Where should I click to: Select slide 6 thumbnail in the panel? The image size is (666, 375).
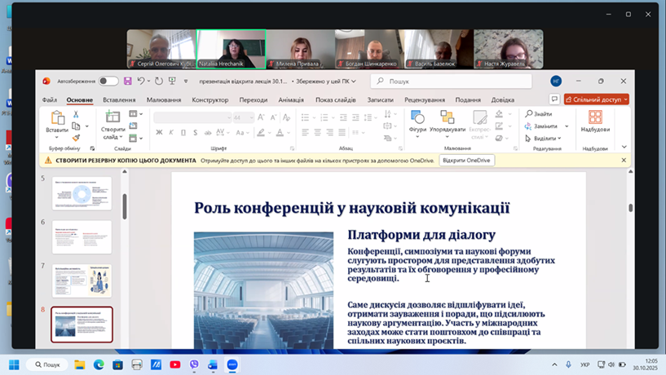click(82, 236)
